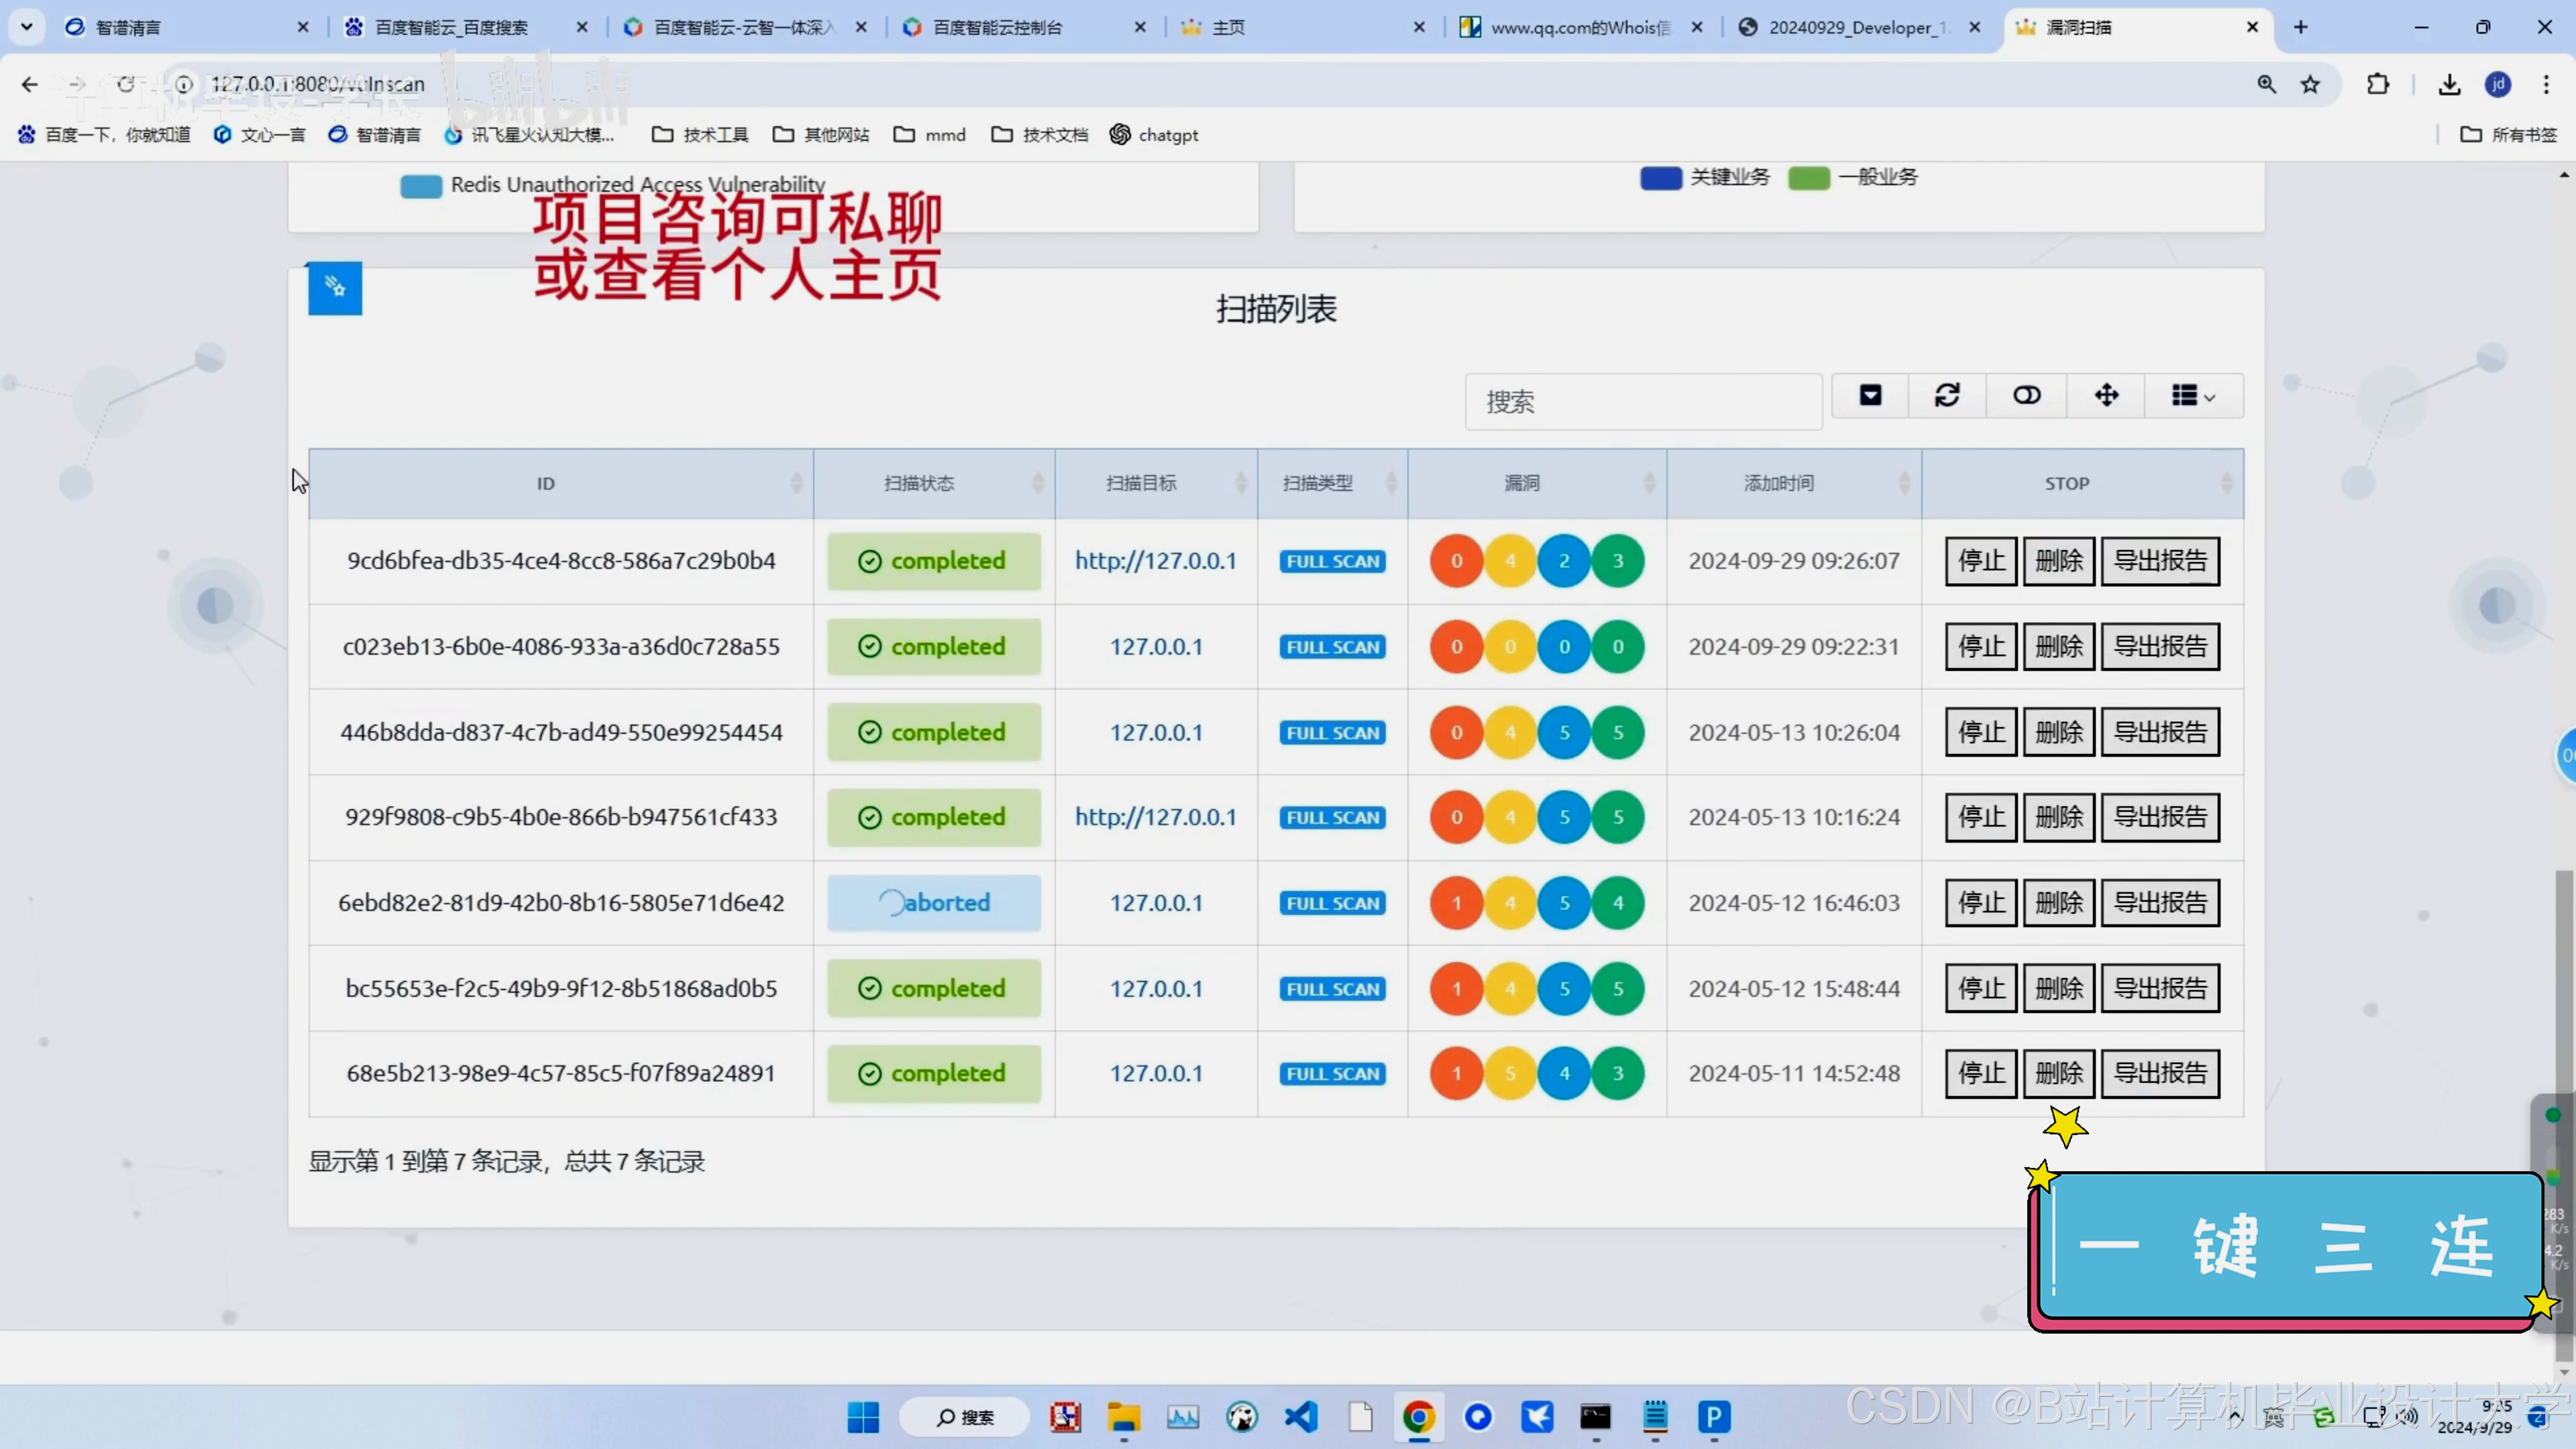
Task: Toggle the 关键业务 legend entry
Action: coord(1729,177)
